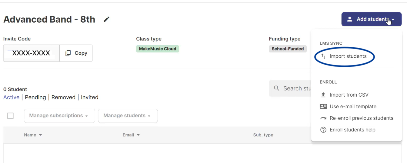This screenshot has height=163, width=407.
Task: Click the person icon in Add students button
Action: (349, 19)
